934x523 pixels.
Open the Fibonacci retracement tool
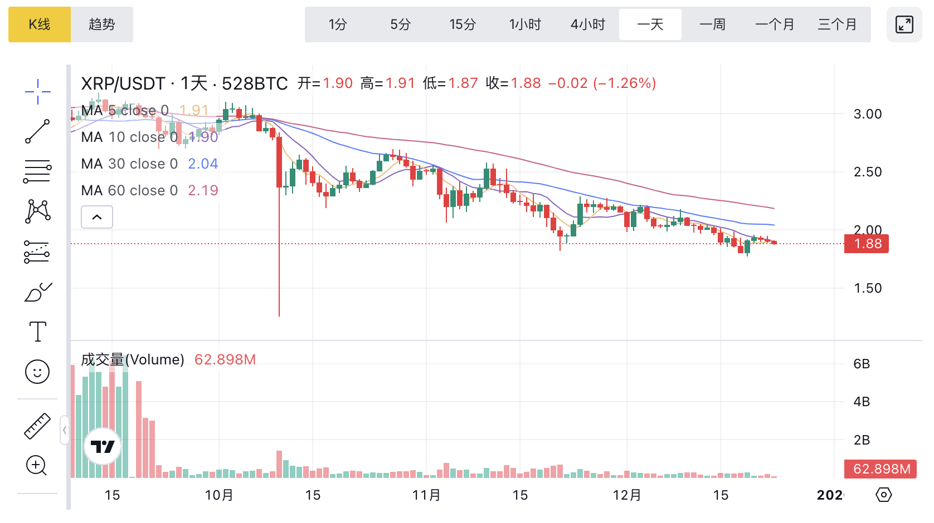(x=37, y=171)
